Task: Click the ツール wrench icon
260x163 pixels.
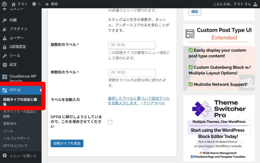Action: pos(5,56)
